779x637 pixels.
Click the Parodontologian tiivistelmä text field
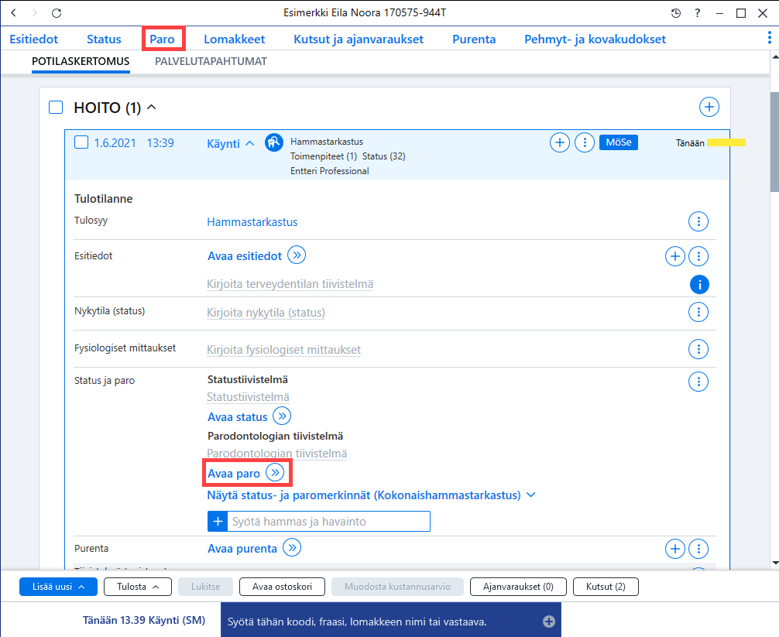click(x=276, y=454)
